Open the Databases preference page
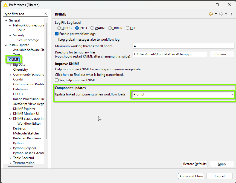 20,89
